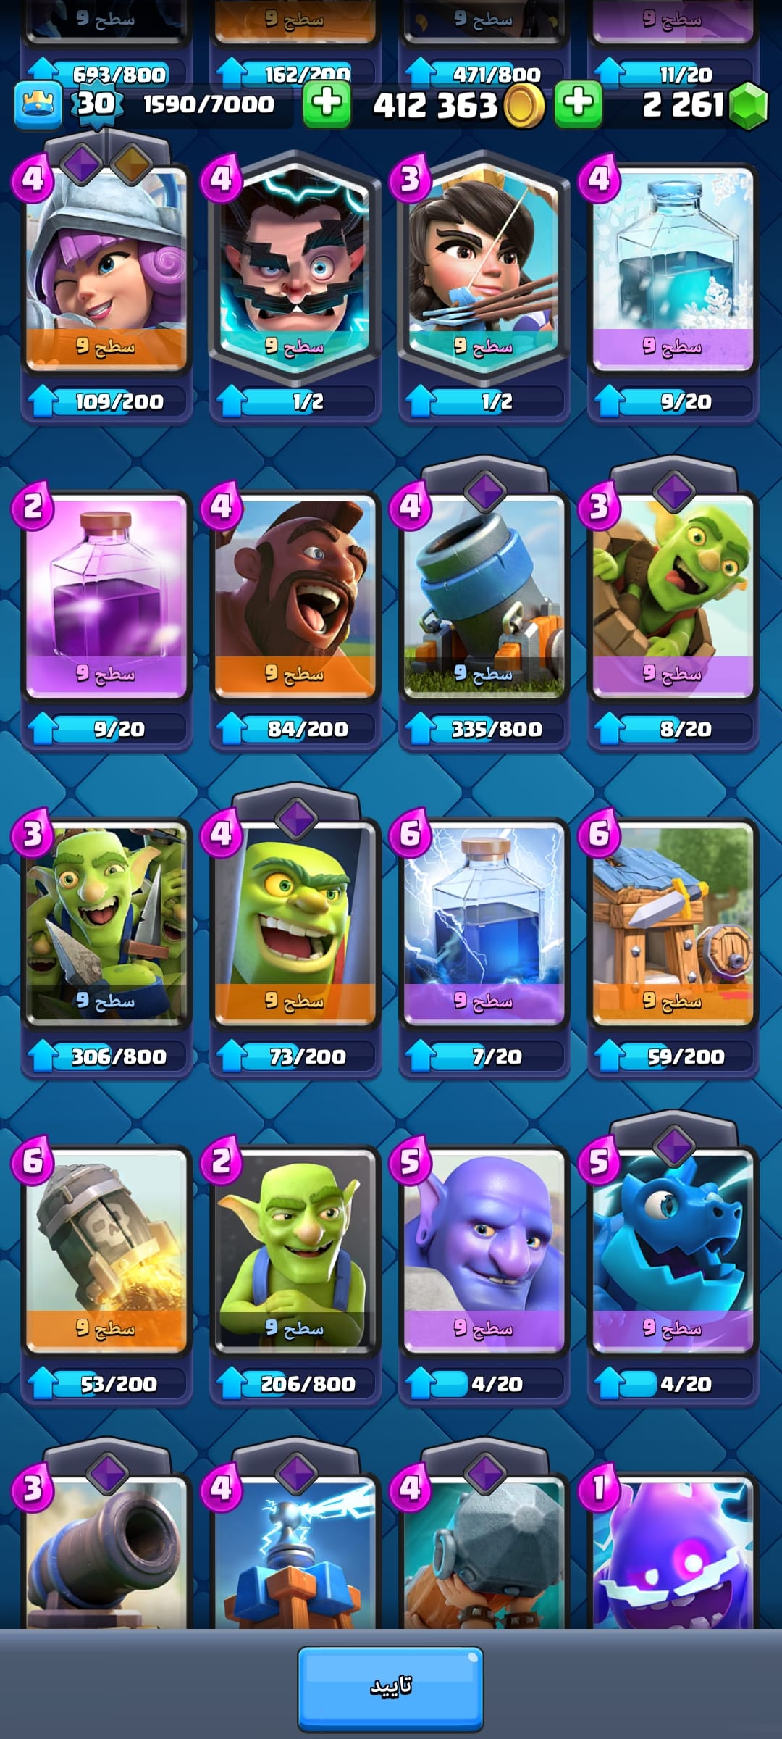
Task: Tap the Goblin Gang upgrade arrow 306/800
Action: [42, 1056]
